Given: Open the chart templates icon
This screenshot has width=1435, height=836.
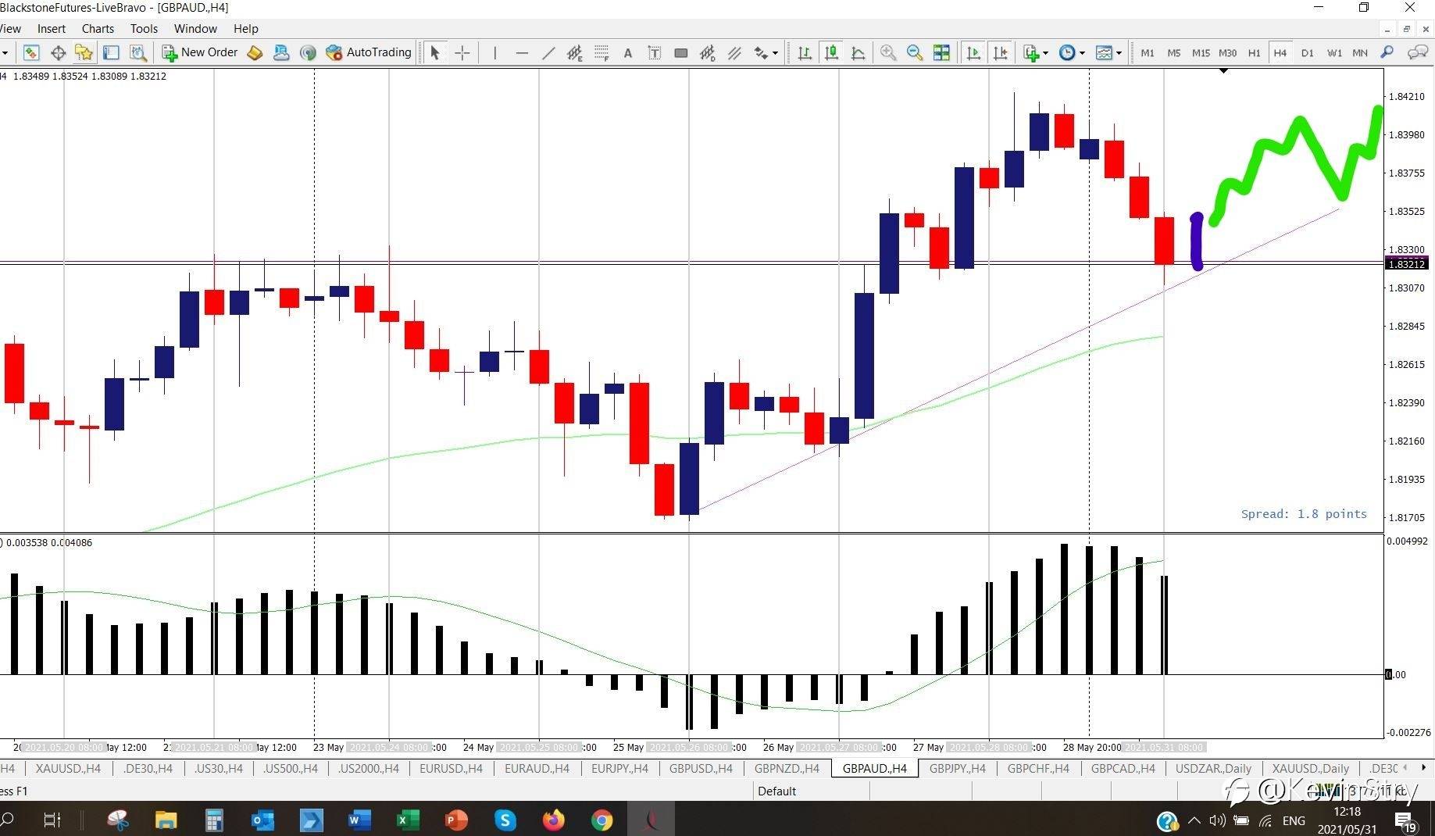Looking at the screenshot, I should click(x=1104, y=52).
